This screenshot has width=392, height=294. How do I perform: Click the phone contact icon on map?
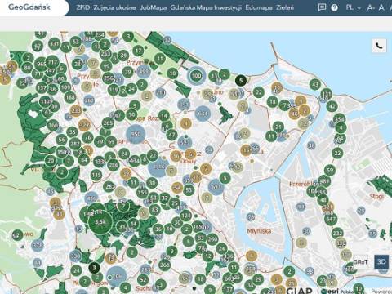coord(379,46)
